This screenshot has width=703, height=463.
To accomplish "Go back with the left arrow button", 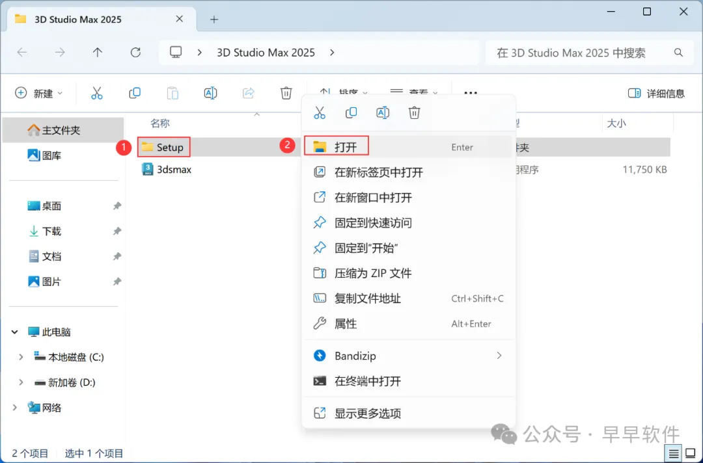I will tap(22, 53).
